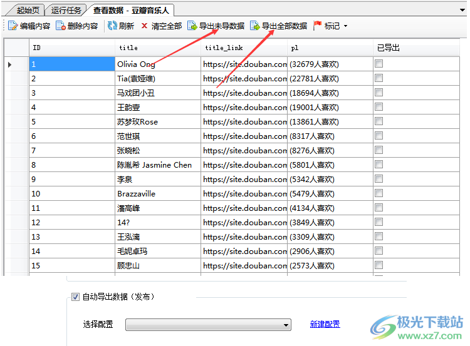Select the ID cell 13

coord(72,237)
